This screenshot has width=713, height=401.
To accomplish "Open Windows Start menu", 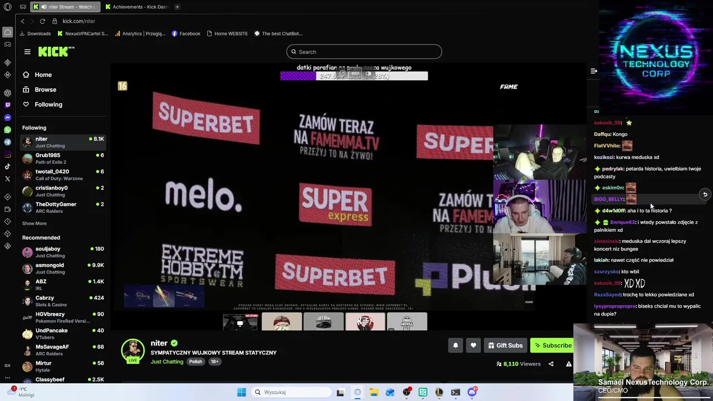I will pos(241,392).
